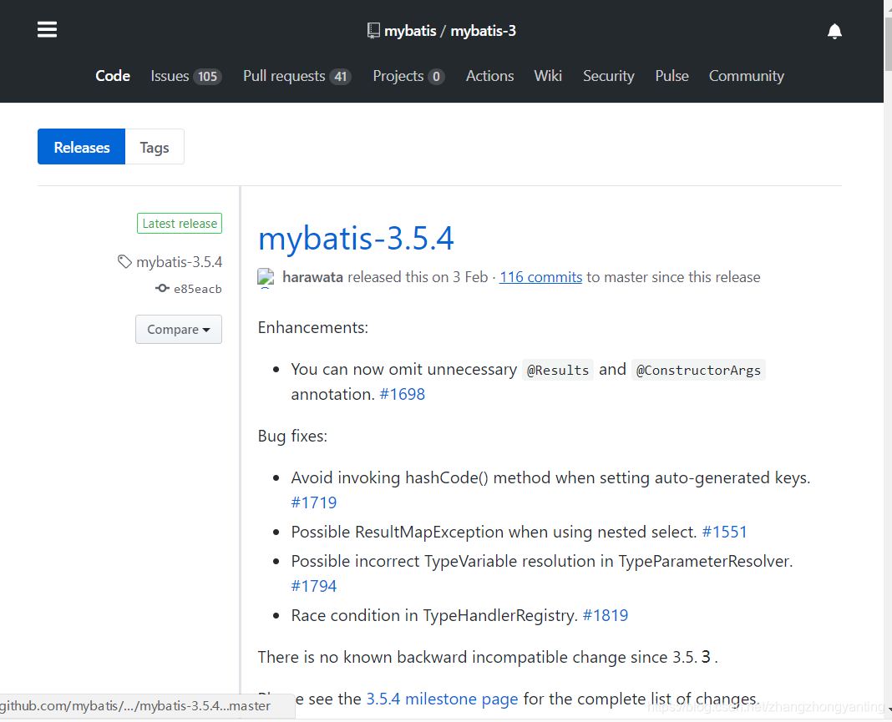Open the Wiki tab
This screenshot has height=722, width=892.
[548, 76]
